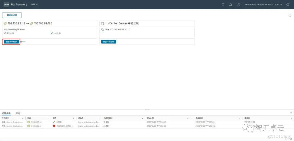Collapse the recent tasks panel
Screen dimensions: 294x141
(x=291, y=112)
